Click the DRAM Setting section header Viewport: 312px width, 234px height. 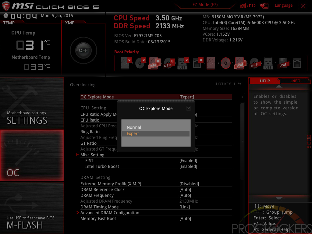tap(95, 177)
